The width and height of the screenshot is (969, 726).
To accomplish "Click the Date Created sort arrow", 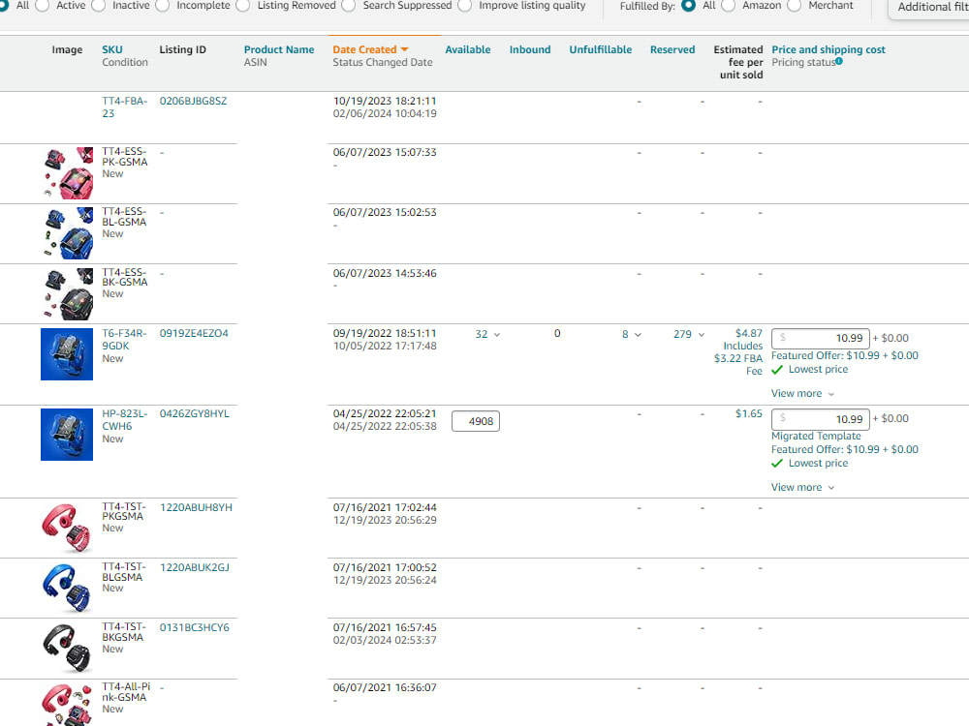I will pyautogui.click(x=405, y=49).
